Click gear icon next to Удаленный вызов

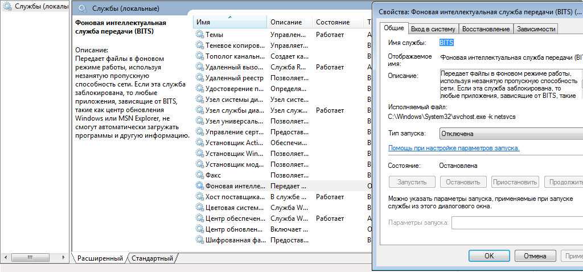coord(200,67)
